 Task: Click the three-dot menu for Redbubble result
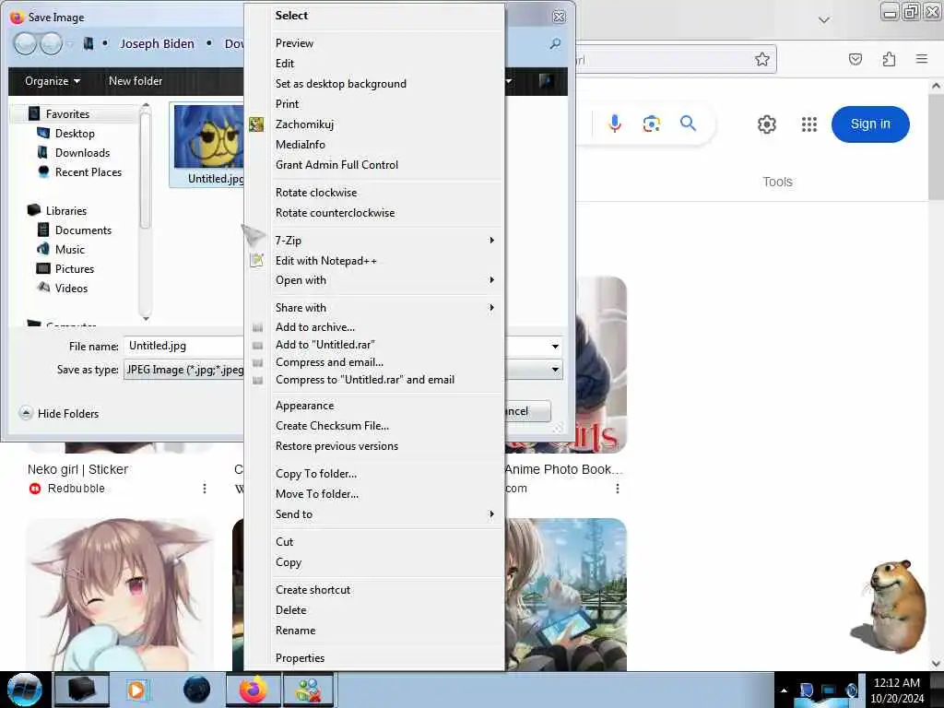[205, 489]
